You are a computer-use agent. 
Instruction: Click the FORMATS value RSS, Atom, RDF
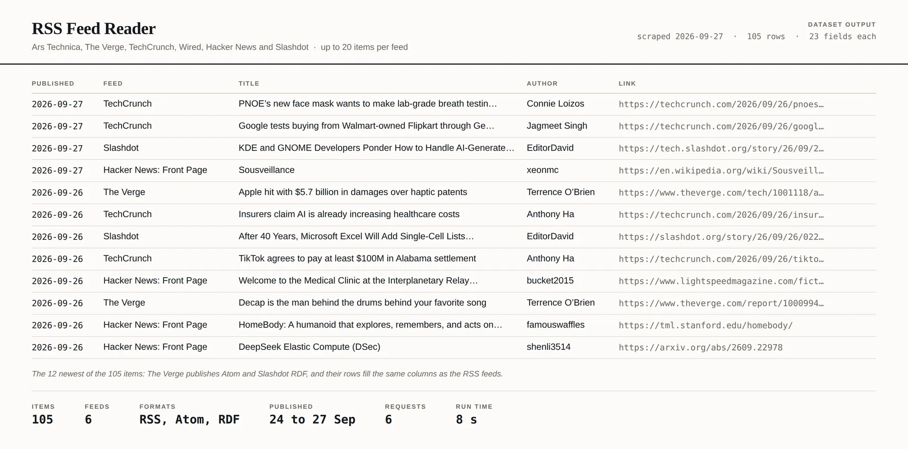click(190, 420)
